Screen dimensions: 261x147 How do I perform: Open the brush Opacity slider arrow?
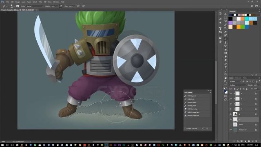pos(57,6)
